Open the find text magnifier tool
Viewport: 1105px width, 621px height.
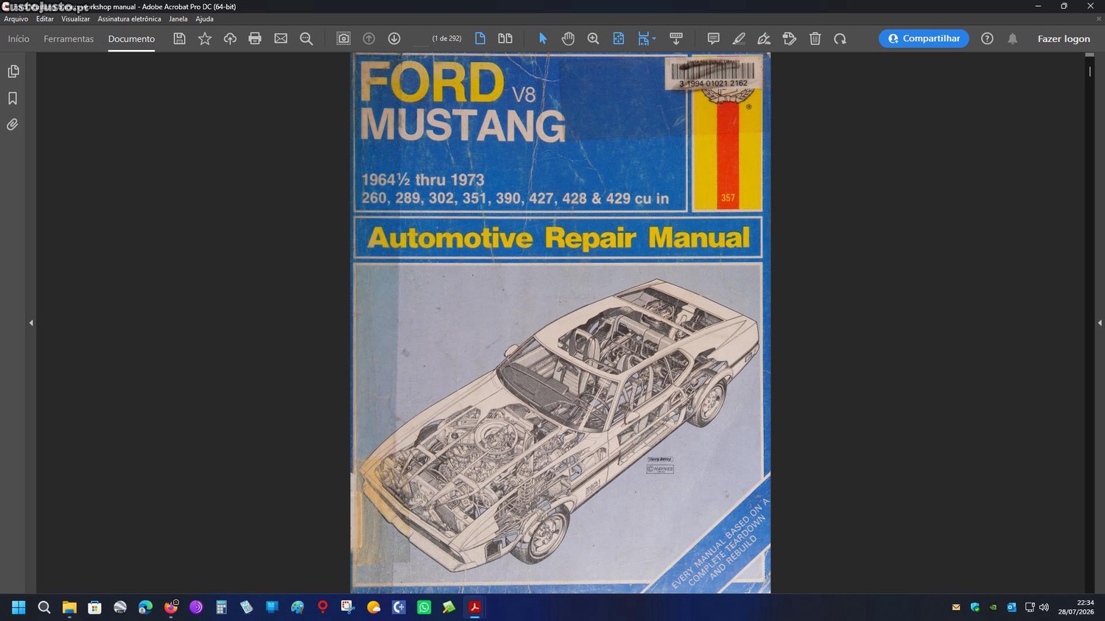point(306,38)
